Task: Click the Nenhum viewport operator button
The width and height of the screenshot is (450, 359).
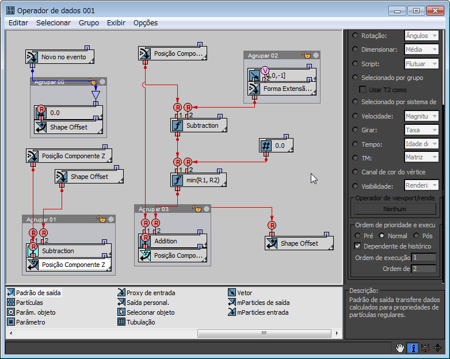Action: click(395, 209)
